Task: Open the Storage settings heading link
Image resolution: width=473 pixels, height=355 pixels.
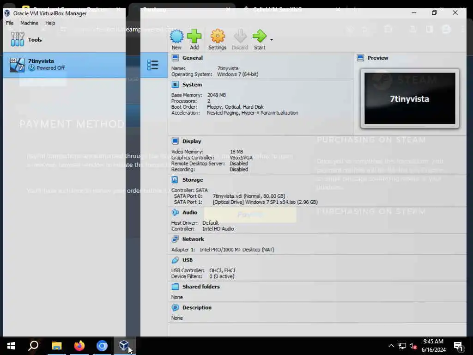Action: pyautogui.click(x=193, y=180)
